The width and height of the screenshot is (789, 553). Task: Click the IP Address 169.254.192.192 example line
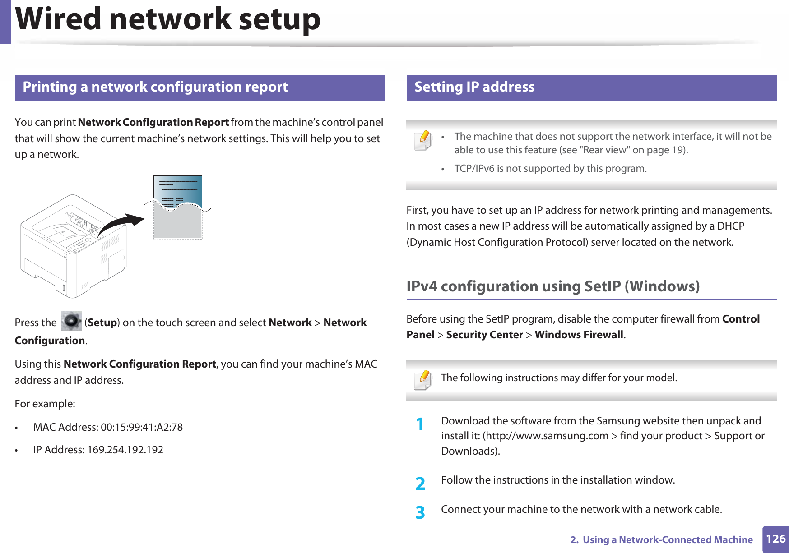tap(98, 450)
